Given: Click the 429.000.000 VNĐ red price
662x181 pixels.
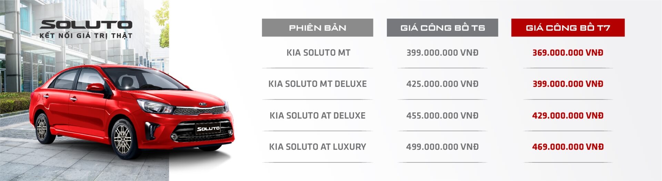Looking at the screenshot, I should pyautogui.click(x=568, y=115).
